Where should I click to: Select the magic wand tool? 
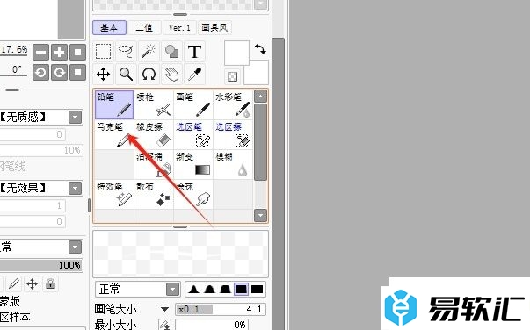point(149,52)
